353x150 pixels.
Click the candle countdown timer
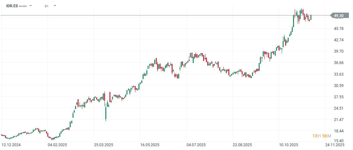tap(322, 136)
